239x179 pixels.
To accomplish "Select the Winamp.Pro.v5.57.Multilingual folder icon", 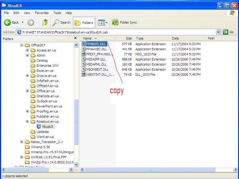I will 27,152.
